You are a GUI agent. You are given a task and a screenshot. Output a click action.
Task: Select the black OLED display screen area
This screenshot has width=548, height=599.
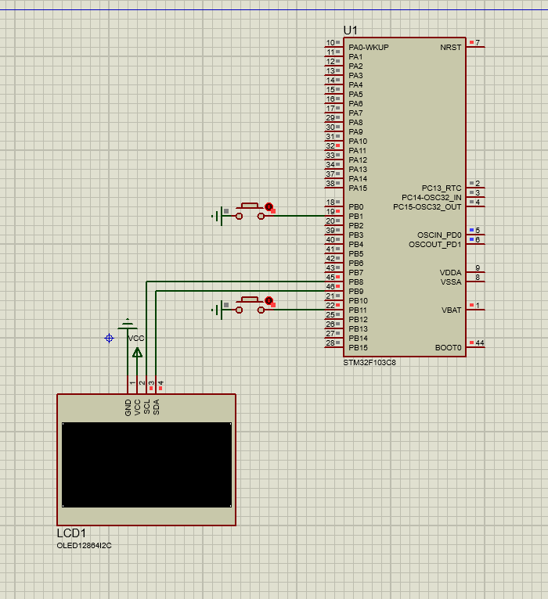[x=146, y=465]
